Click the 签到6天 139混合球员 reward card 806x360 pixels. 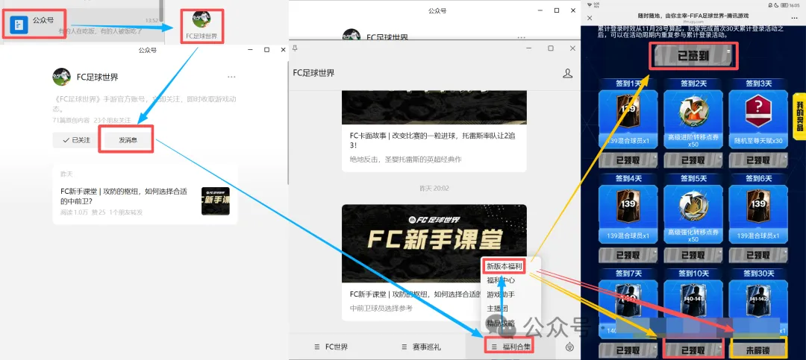coord(758,215)
